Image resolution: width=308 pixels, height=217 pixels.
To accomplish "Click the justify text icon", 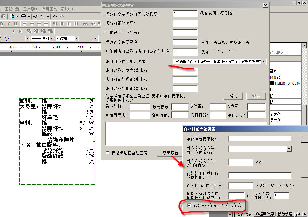I will coord(46,24).
